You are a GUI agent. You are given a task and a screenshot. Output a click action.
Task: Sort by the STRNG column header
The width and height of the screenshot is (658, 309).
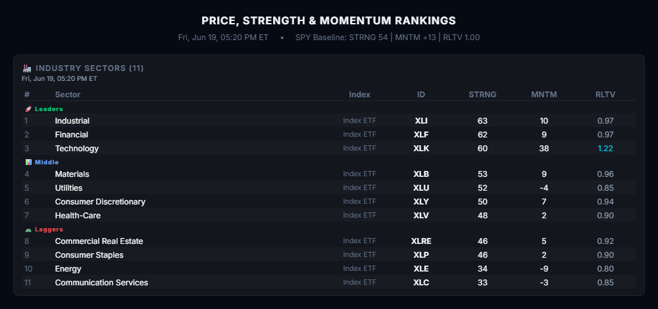coord(482,95)
